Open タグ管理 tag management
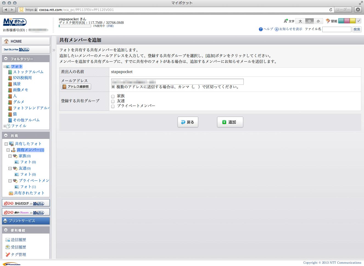Image resolution: width=364 pixels, height=266 pixels. (16, 254)
